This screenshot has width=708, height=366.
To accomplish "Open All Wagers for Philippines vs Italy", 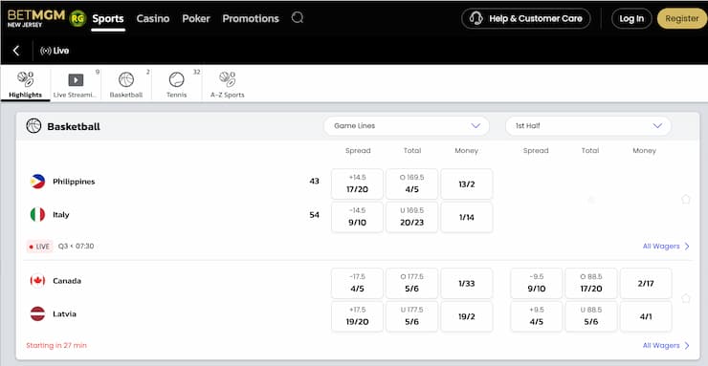I will click(666, 247).
